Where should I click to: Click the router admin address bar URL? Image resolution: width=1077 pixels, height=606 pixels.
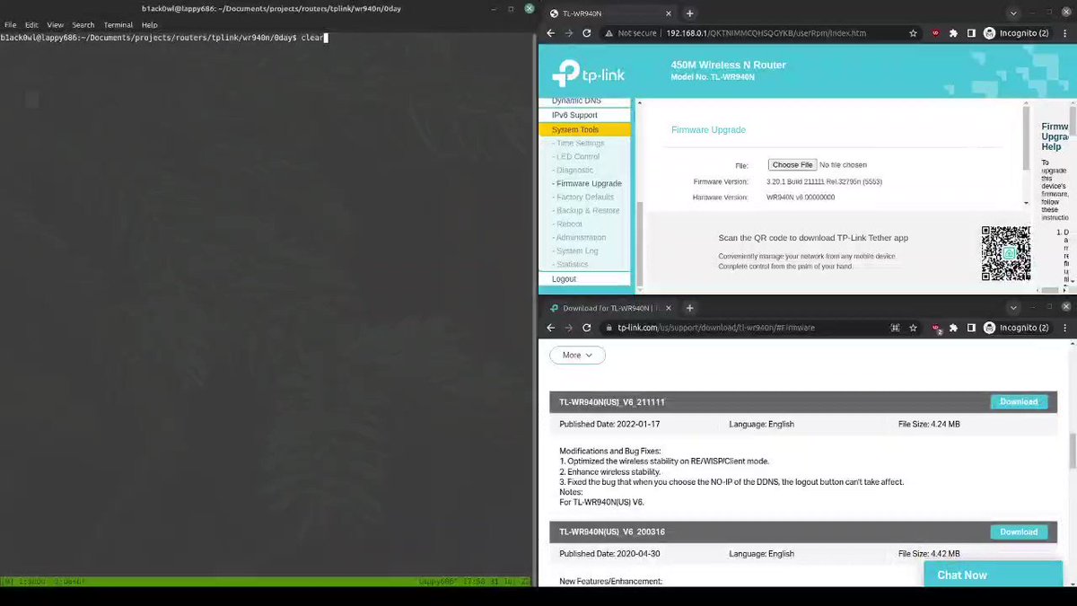[x=766, y=33]
